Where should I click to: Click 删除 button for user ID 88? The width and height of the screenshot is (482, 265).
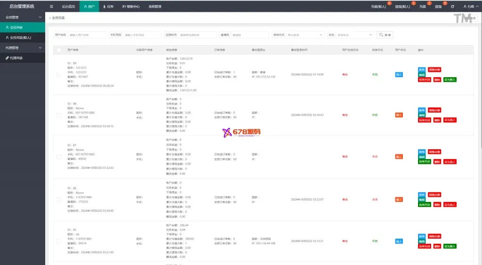click(437, 120)
